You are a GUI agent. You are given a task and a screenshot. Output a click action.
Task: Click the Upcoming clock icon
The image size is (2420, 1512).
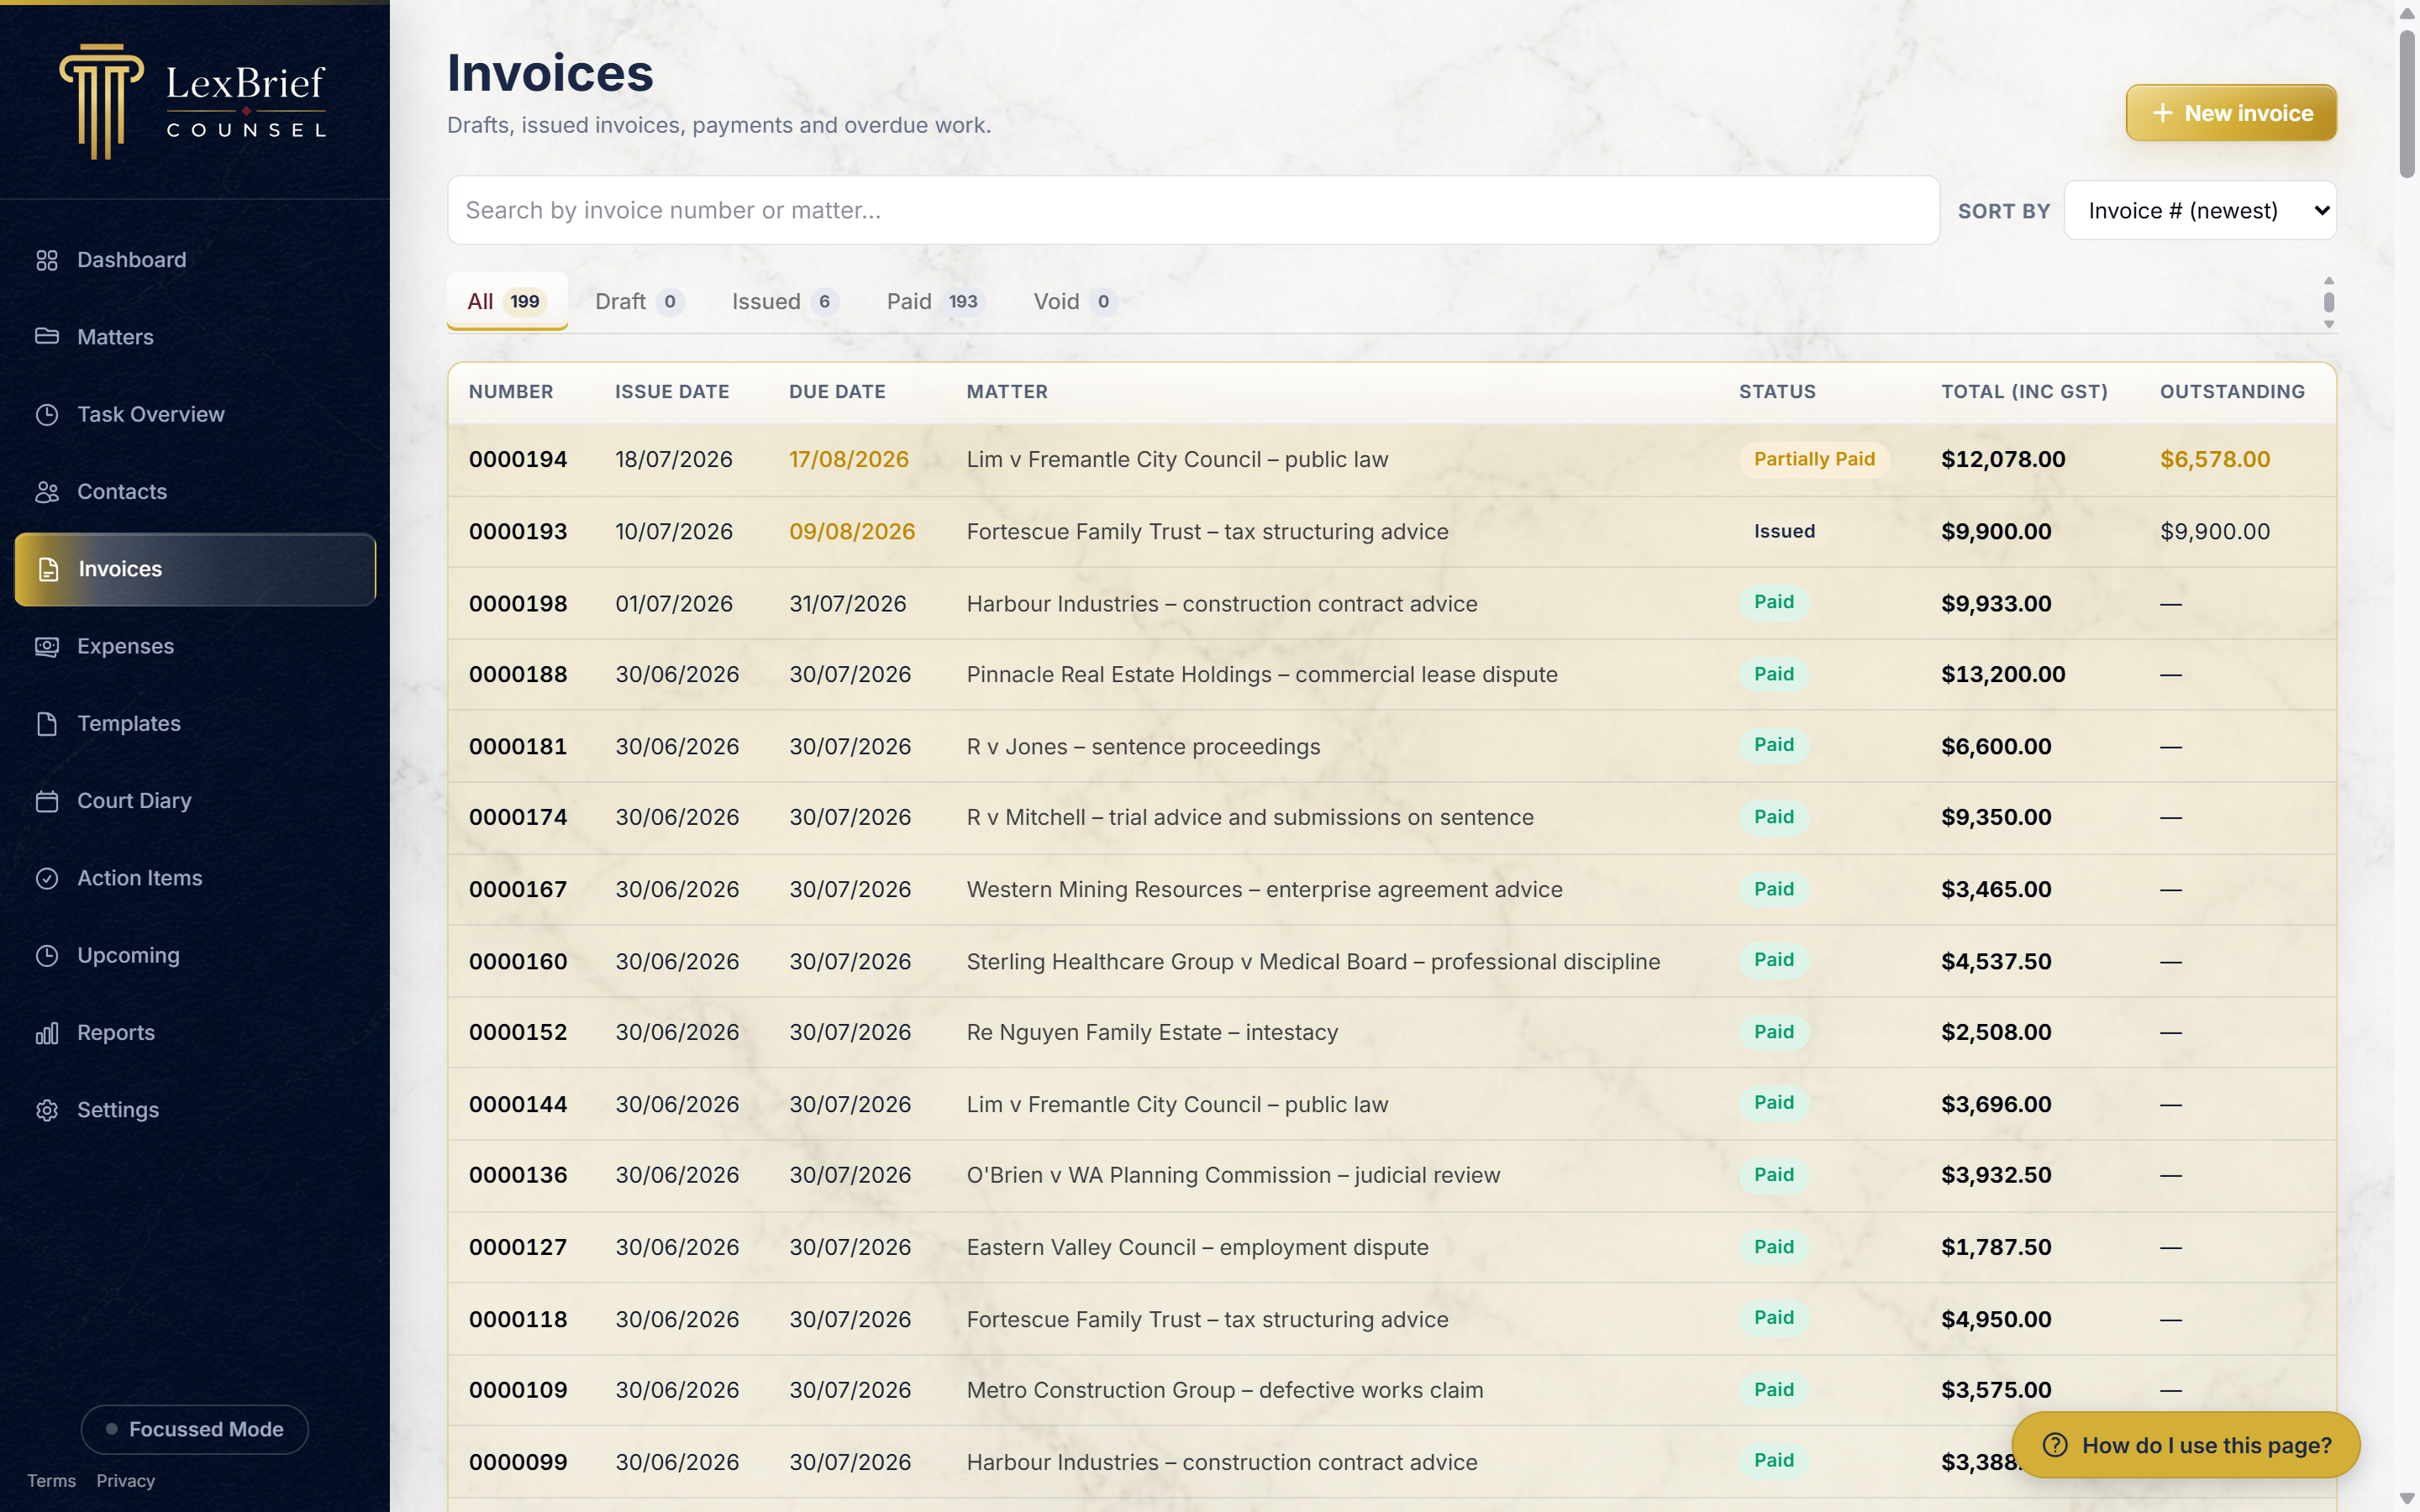(x=47, y=955)
